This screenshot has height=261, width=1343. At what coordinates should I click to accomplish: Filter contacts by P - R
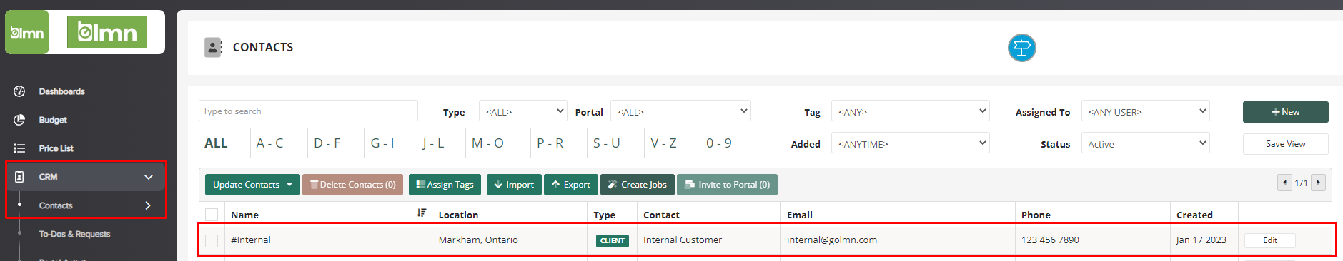click(x=550, y=143)
